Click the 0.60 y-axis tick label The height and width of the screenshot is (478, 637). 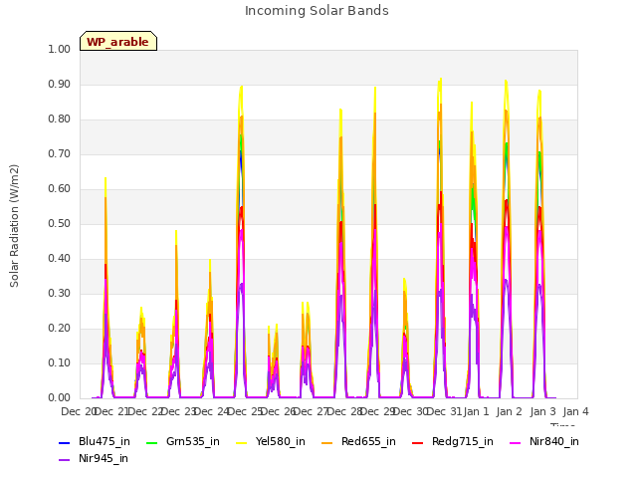pyautogui.click(x=59, y=188)
